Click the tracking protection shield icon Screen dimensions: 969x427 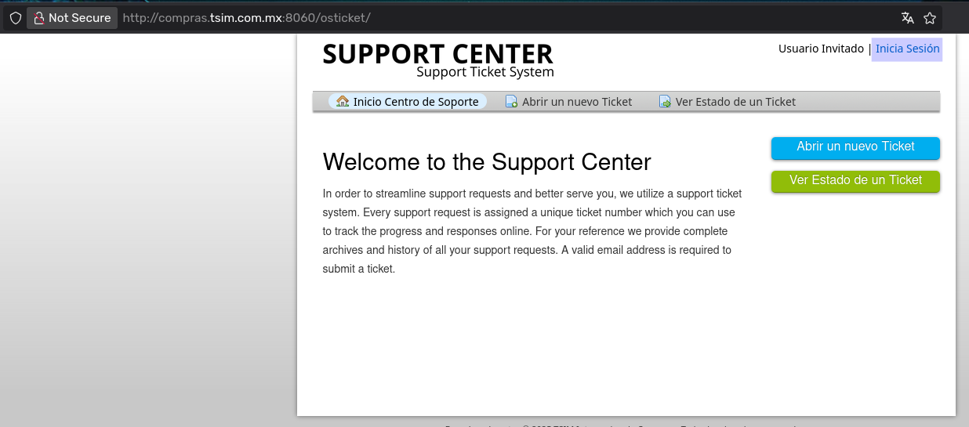click(15, 18)
